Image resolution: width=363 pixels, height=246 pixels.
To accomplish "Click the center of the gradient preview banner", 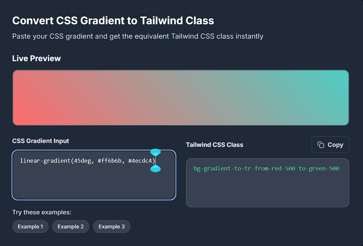I will (x=180, y=98).
